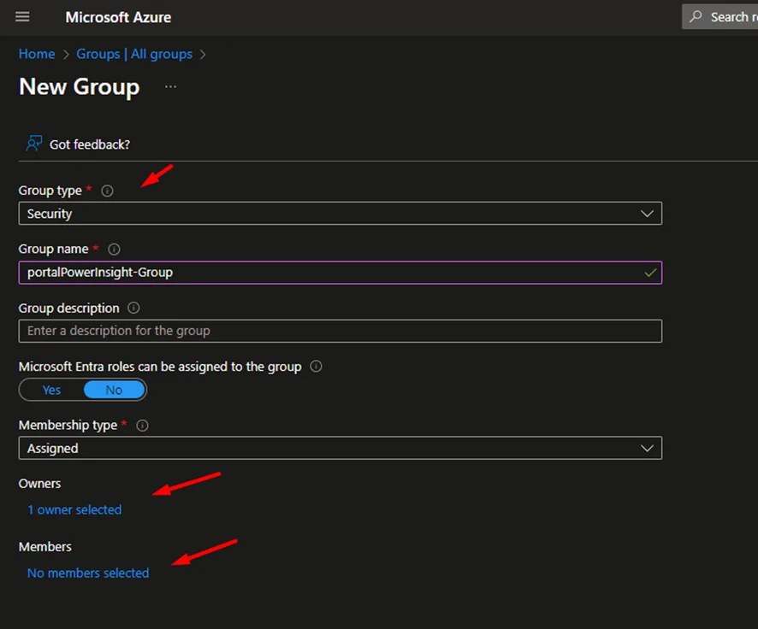Screen dimensions: 758x629
Task: Click the Membership type label
Action: (68, 426)
